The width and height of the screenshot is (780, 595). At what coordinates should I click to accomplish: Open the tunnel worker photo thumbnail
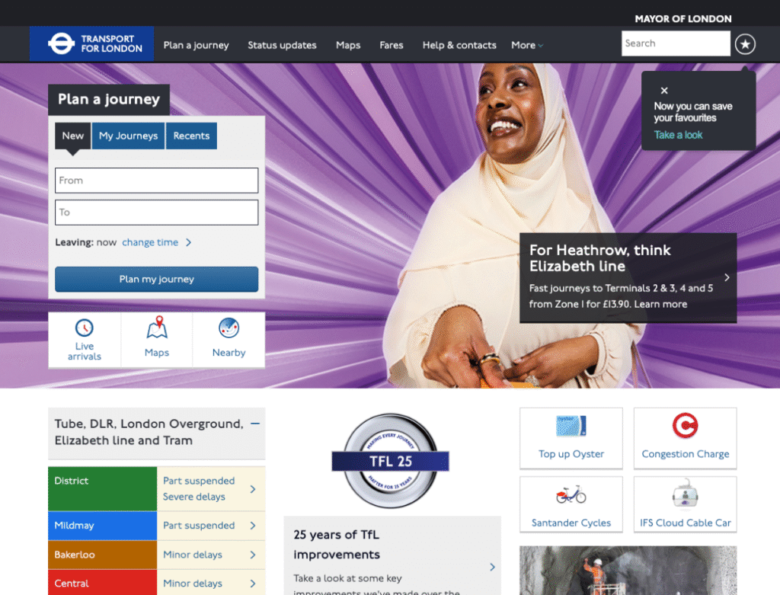(x=628, y=570)
